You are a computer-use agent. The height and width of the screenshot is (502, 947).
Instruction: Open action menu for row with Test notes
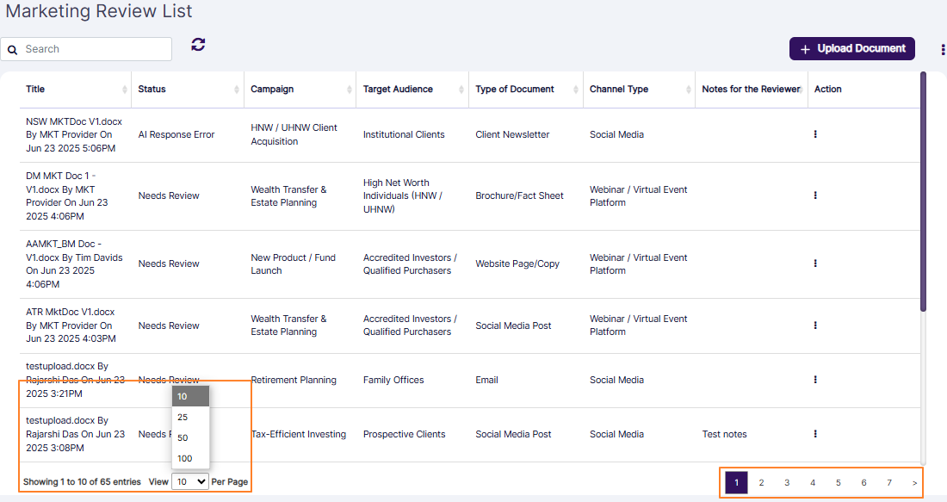[815, 434]
